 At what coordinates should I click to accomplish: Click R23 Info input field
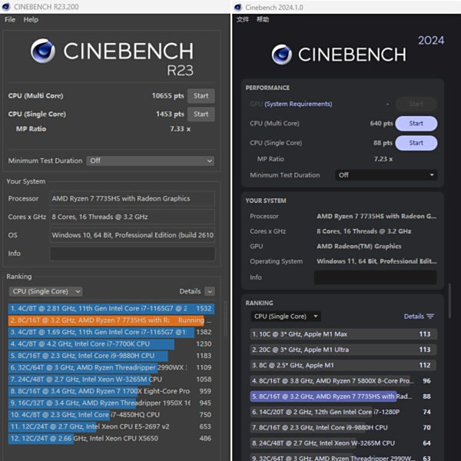pos(132,254)
